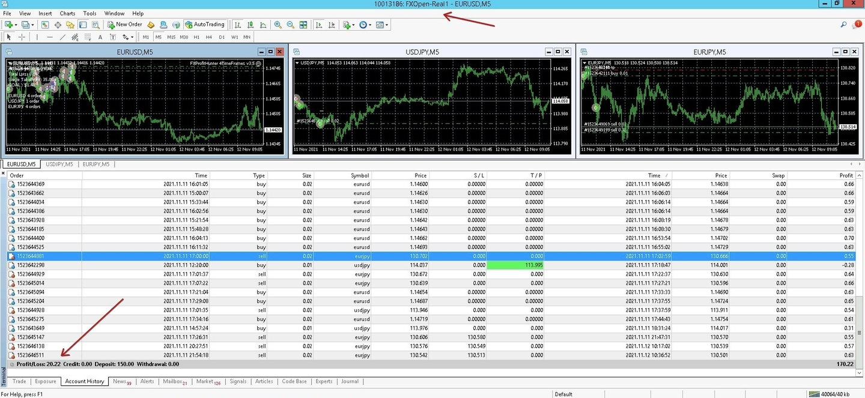
Task: Select the Fibonacci retracement tool
Action: click(88, 37)
